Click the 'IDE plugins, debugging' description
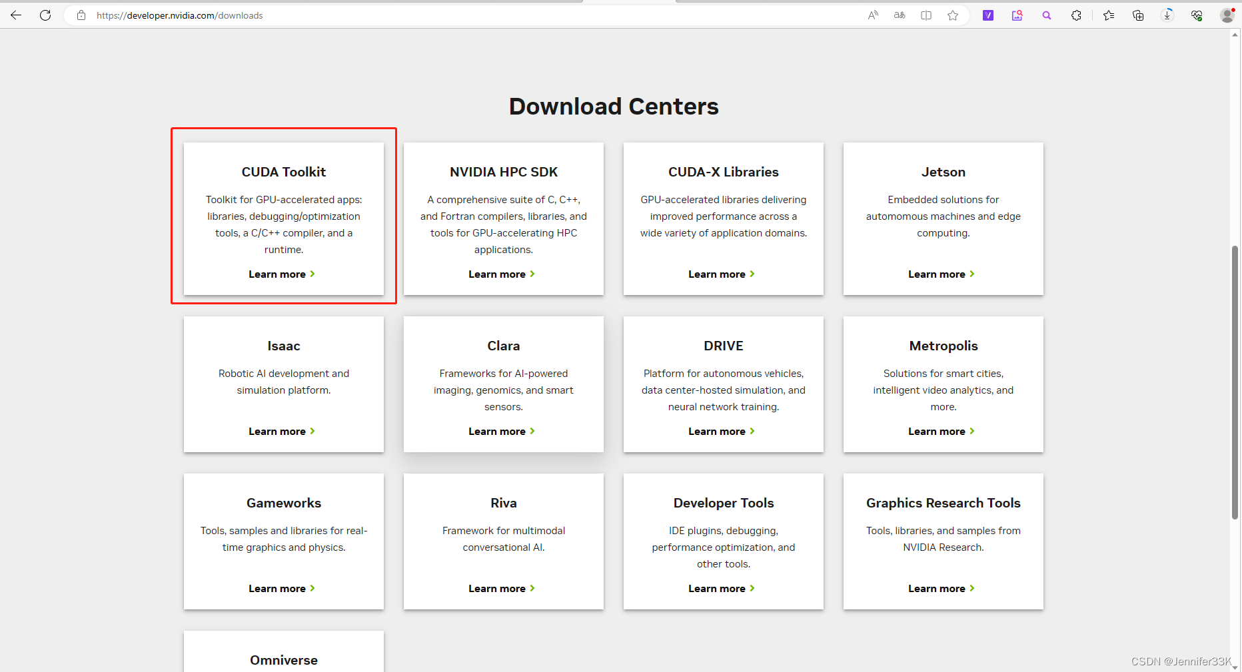The width and height of the screenshot is (1242, 672). (x=724, y=547)
